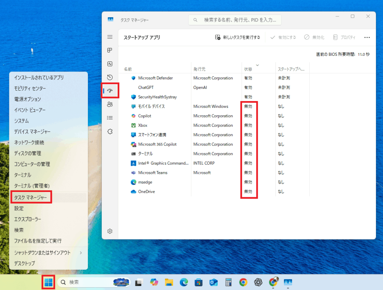This screenshot has height=290, width=383.
Task: Open the Users page icon
Action: tap(110, 104)
